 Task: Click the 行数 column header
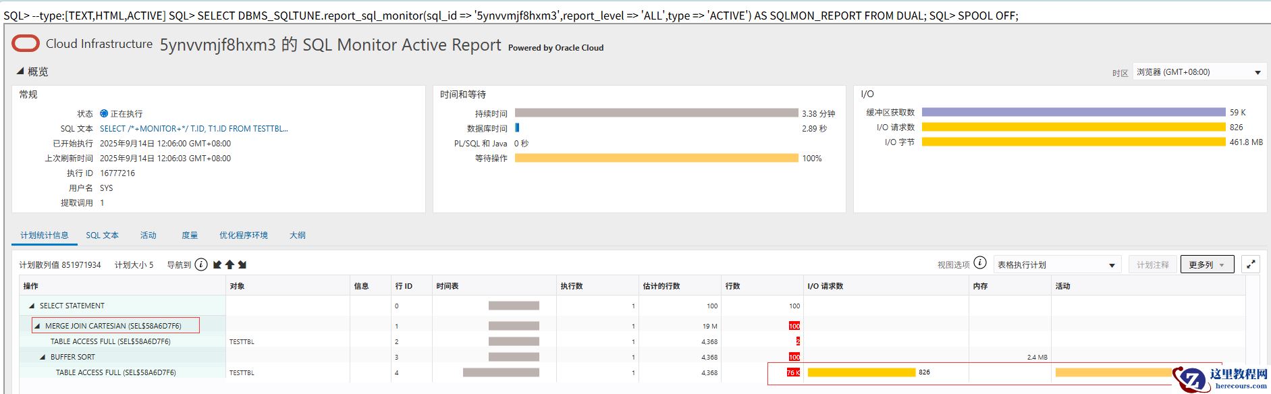coord(762,286)
